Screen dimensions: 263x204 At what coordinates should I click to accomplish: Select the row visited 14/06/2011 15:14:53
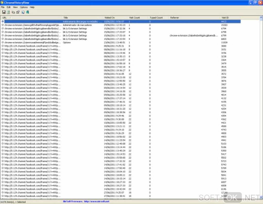point(121,154)
